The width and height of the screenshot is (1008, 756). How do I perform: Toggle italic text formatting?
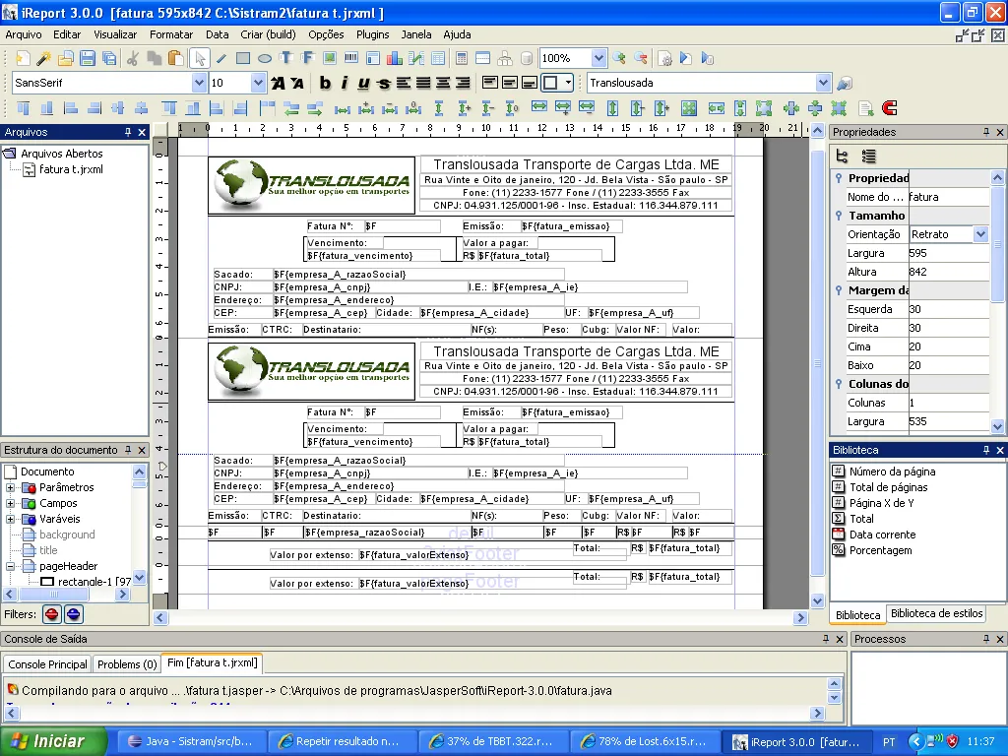click(x=344, y=84)
